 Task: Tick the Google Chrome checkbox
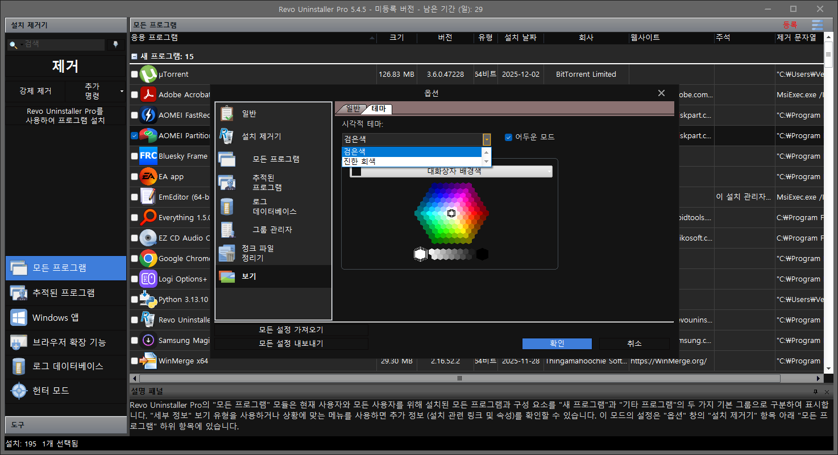(x=134, y=259)
